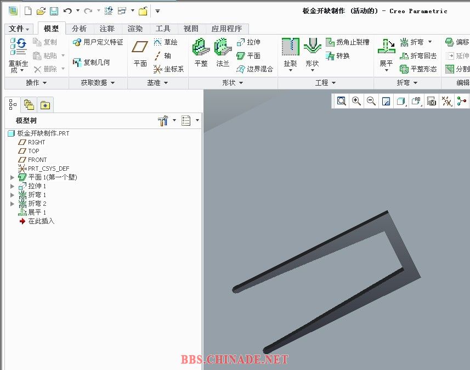Viewport: 470px width, 370px height.
Task: Select the RIGHT datum plane in tree
Action: coord(31,142)
